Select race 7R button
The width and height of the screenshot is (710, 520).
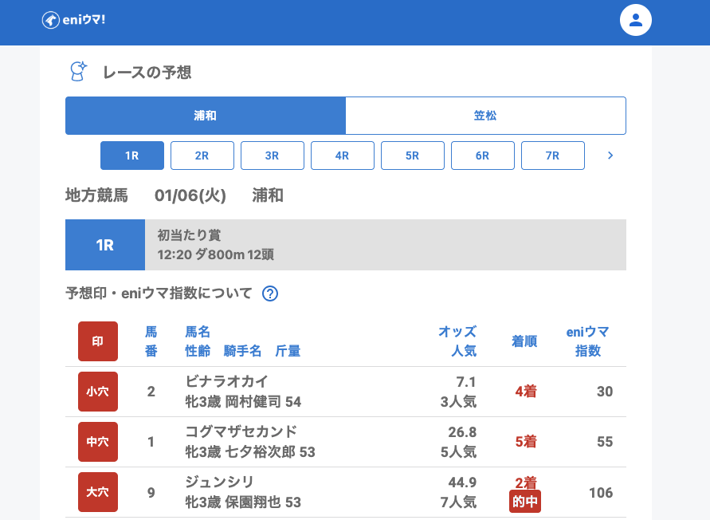pos(553,156)
